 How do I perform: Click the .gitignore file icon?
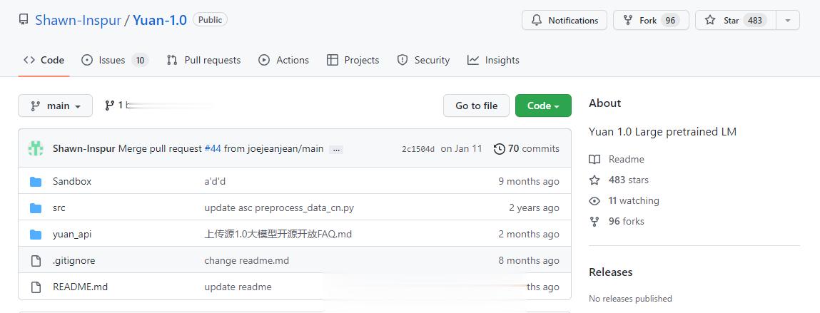point(36,261)
